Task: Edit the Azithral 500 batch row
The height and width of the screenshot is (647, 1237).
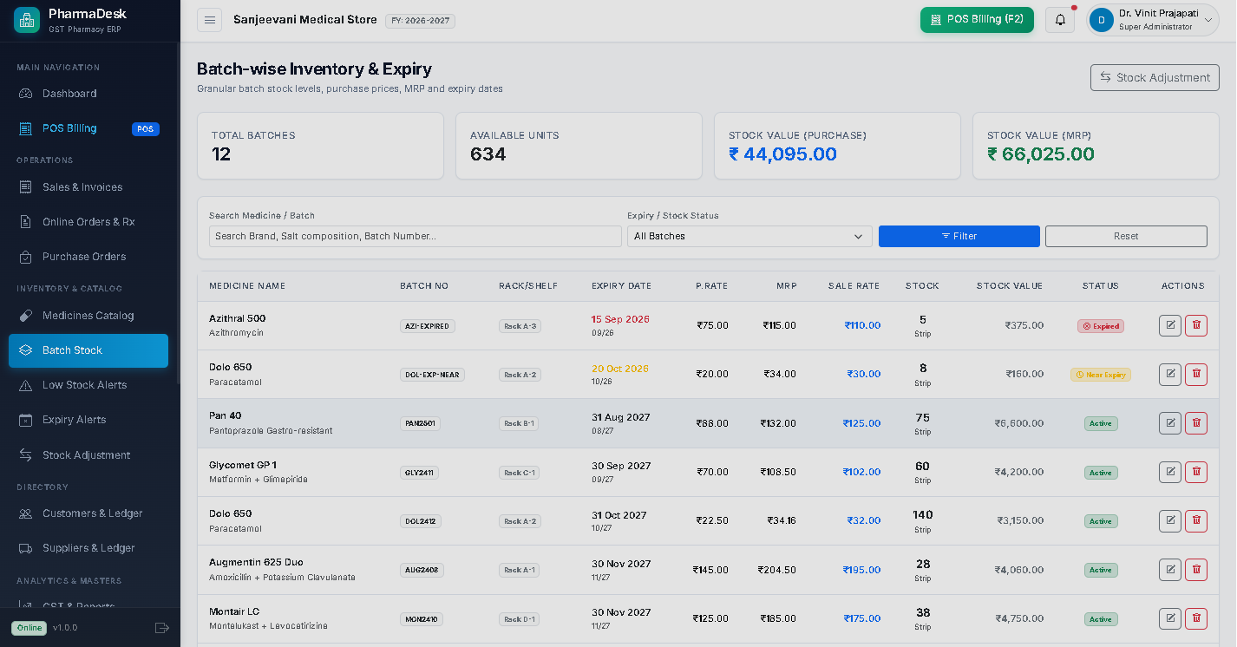Action: pyautogui.click(x=1170, y=325)
